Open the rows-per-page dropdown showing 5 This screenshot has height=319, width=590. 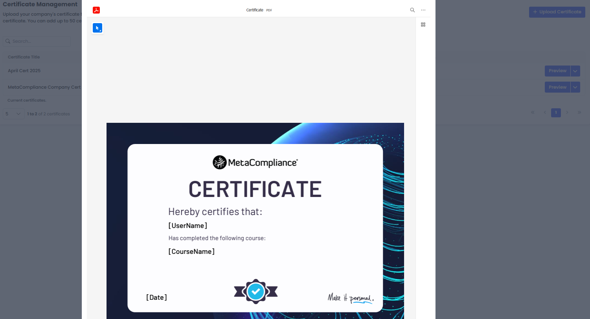pyautogui.click(x=13, y=114)
